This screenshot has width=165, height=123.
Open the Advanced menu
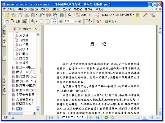(x=78, y=9)
